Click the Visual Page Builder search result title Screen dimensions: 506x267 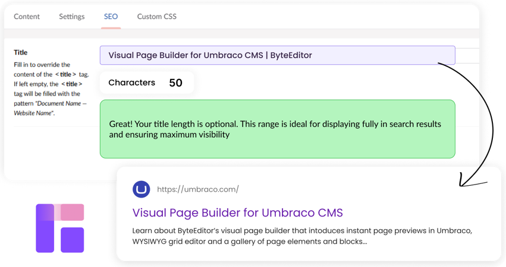point(237,212)
